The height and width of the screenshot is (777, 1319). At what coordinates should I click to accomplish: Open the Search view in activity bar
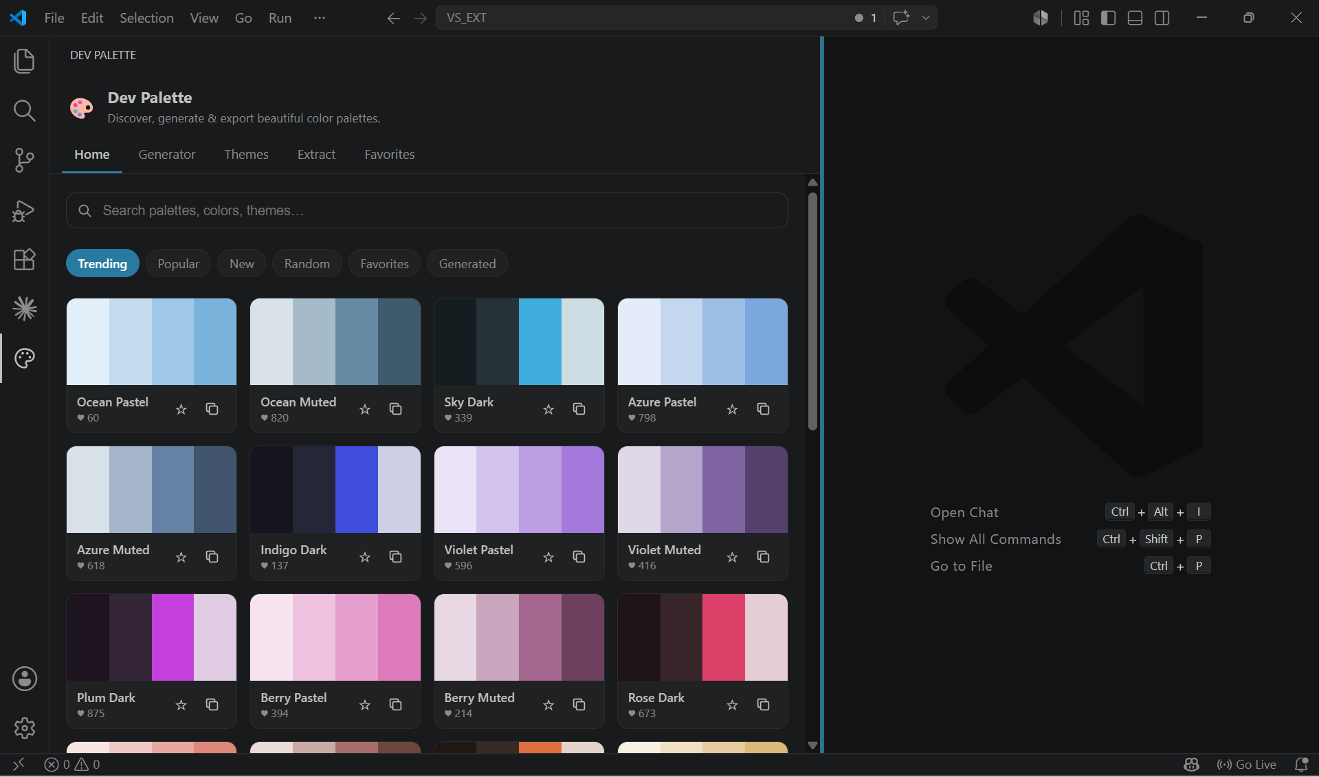(x=24, y=110)
